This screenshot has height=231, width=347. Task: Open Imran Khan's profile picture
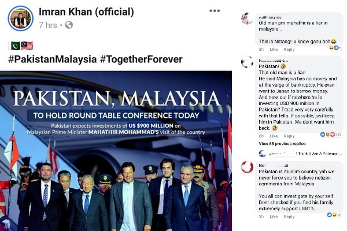pos(20,18)
